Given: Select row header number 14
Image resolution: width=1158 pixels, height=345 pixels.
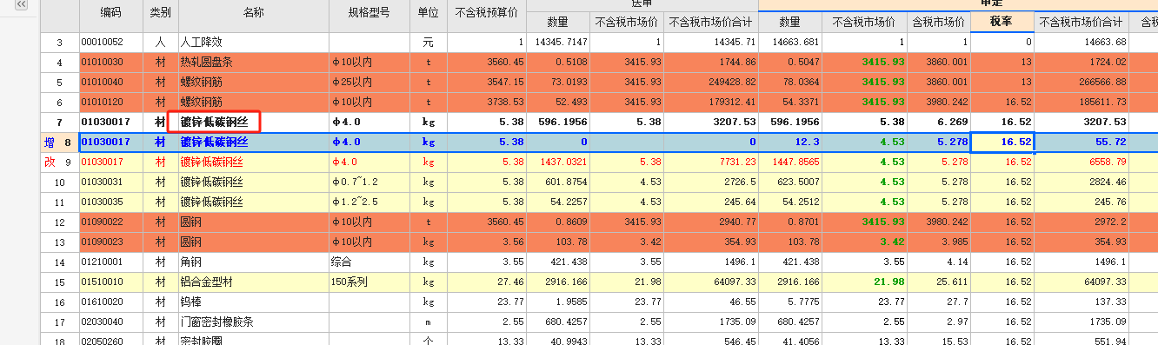Looking at the screenshot, I should [60, 262].
